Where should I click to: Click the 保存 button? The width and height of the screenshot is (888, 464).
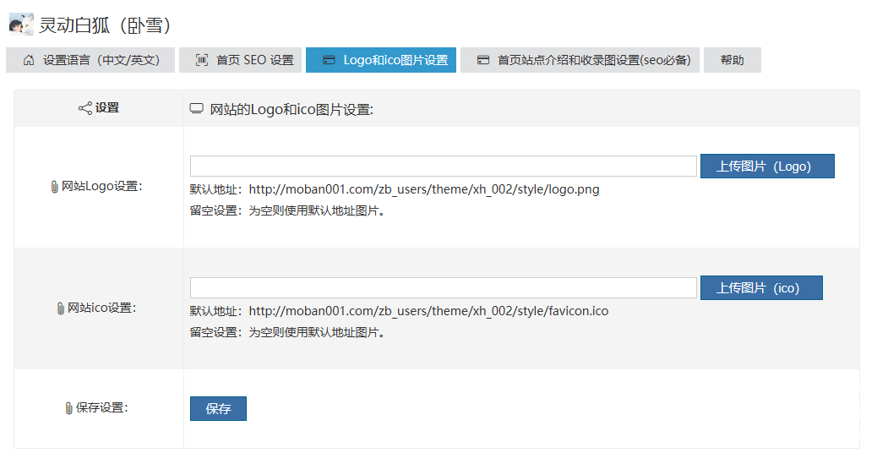(218, 409)
